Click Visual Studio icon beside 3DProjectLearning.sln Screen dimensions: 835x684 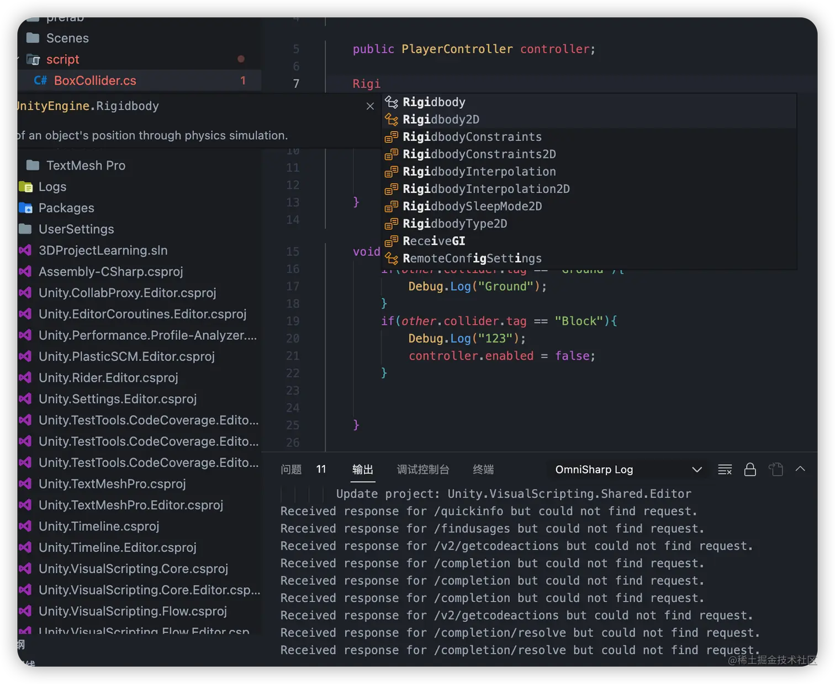point(25,250)
